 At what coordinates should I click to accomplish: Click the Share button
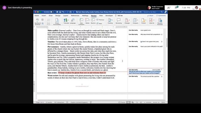point(150,16)
